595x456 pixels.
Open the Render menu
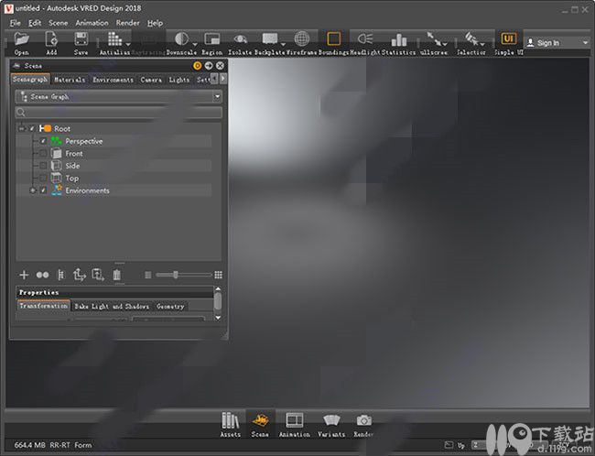128,23
